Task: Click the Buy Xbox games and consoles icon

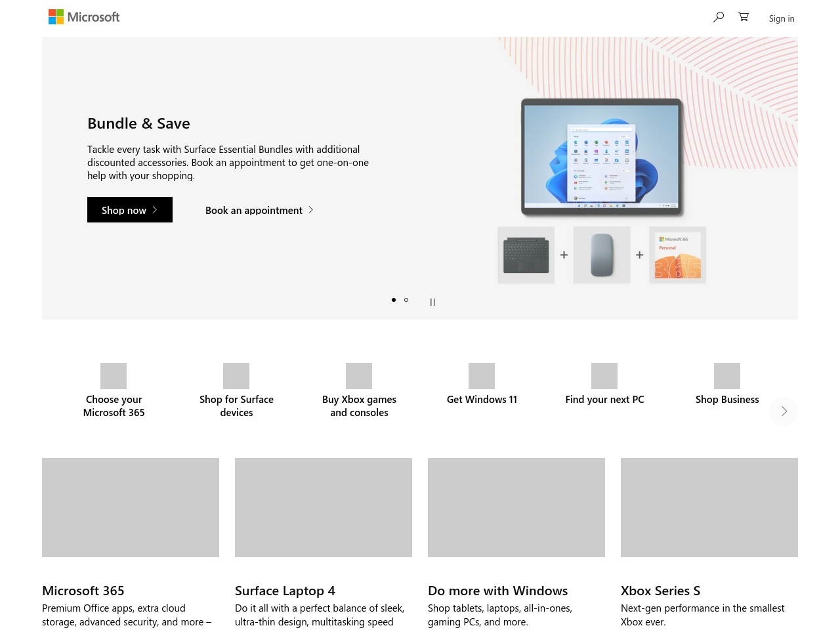Action: [359, 376]
